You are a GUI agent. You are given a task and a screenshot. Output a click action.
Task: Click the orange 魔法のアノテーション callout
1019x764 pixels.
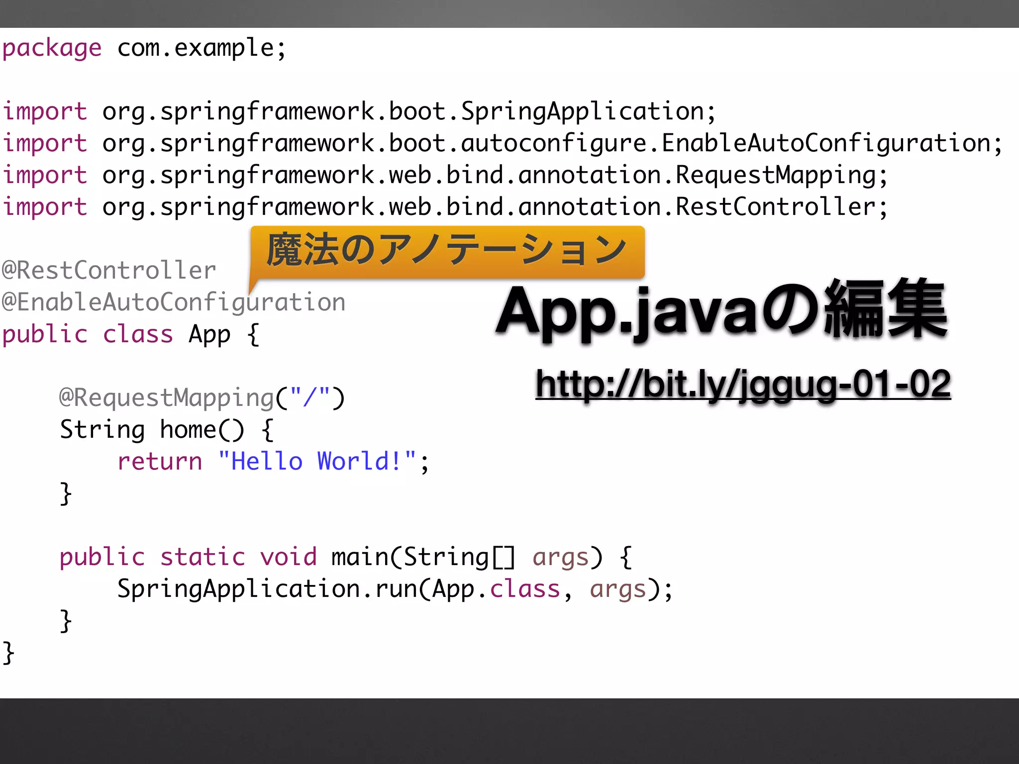coord(447,252)
